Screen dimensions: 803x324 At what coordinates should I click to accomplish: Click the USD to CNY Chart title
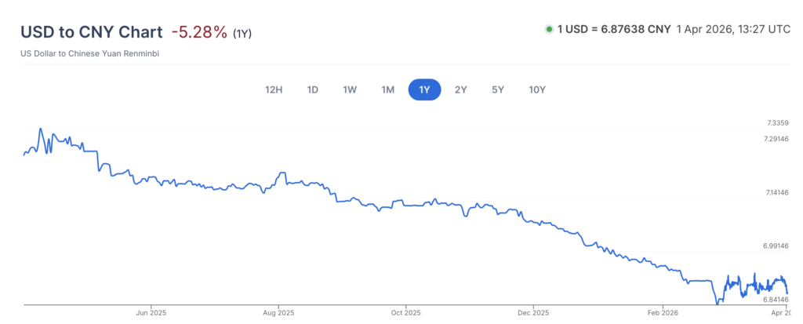(90, 32)
